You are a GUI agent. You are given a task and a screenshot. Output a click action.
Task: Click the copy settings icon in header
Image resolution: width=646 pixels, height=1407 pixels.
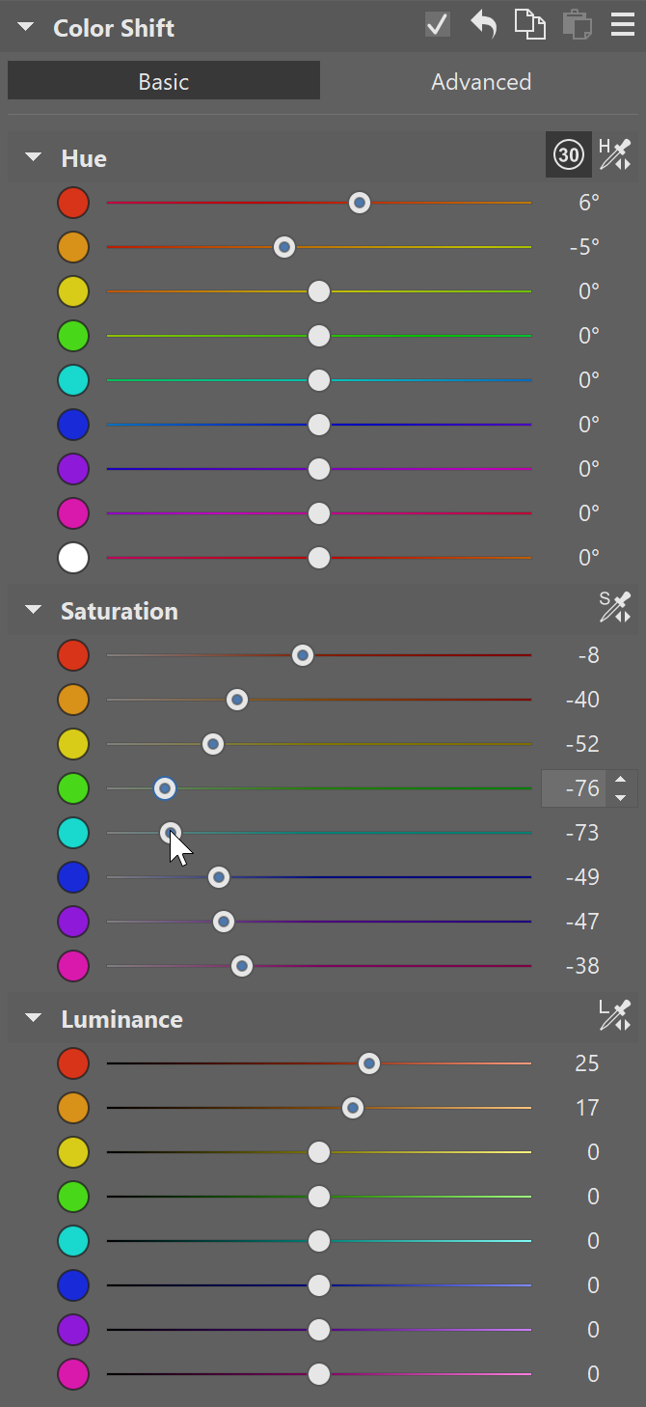click(529, 24)
